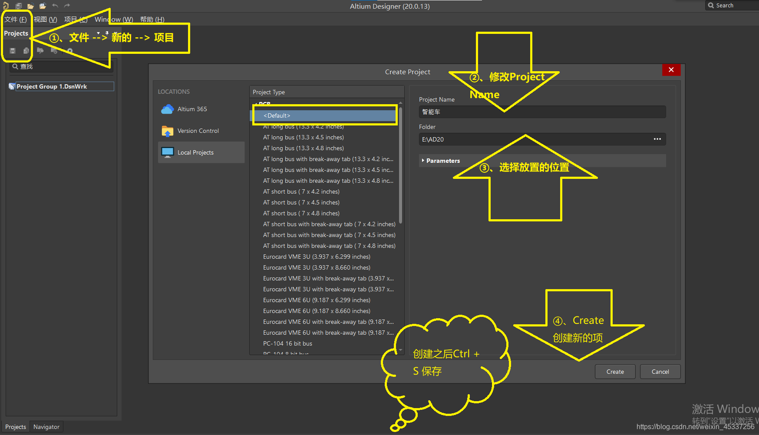Open a file with the folder icon
759x435 pixels.
(30, 6)
